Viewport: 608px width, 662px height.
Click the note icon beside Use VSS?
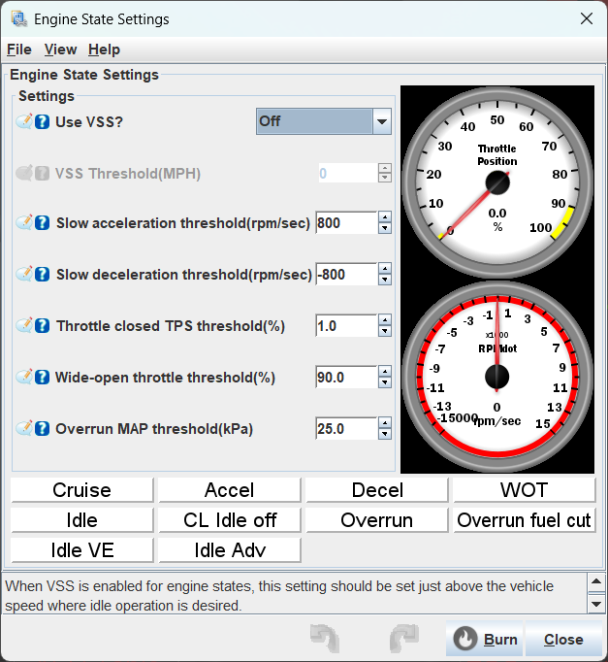click(24, 121)
